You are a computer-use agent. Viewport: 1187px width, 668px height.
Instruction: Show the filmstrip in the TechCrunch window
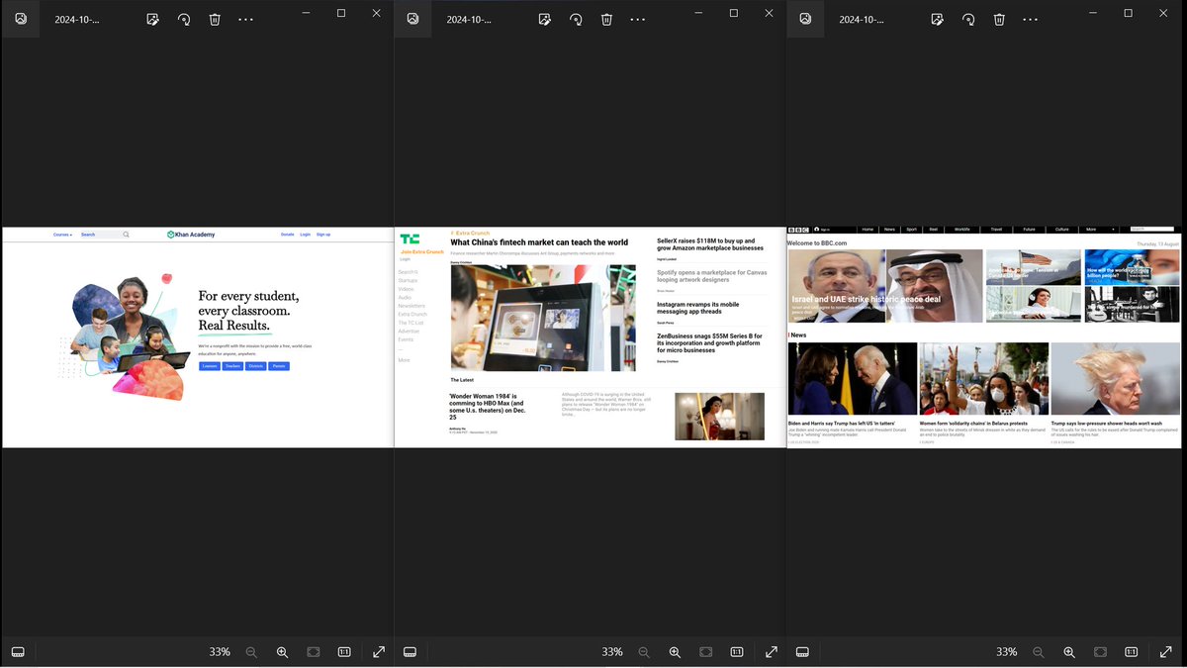pyautogui.click(x=410, y=652)
